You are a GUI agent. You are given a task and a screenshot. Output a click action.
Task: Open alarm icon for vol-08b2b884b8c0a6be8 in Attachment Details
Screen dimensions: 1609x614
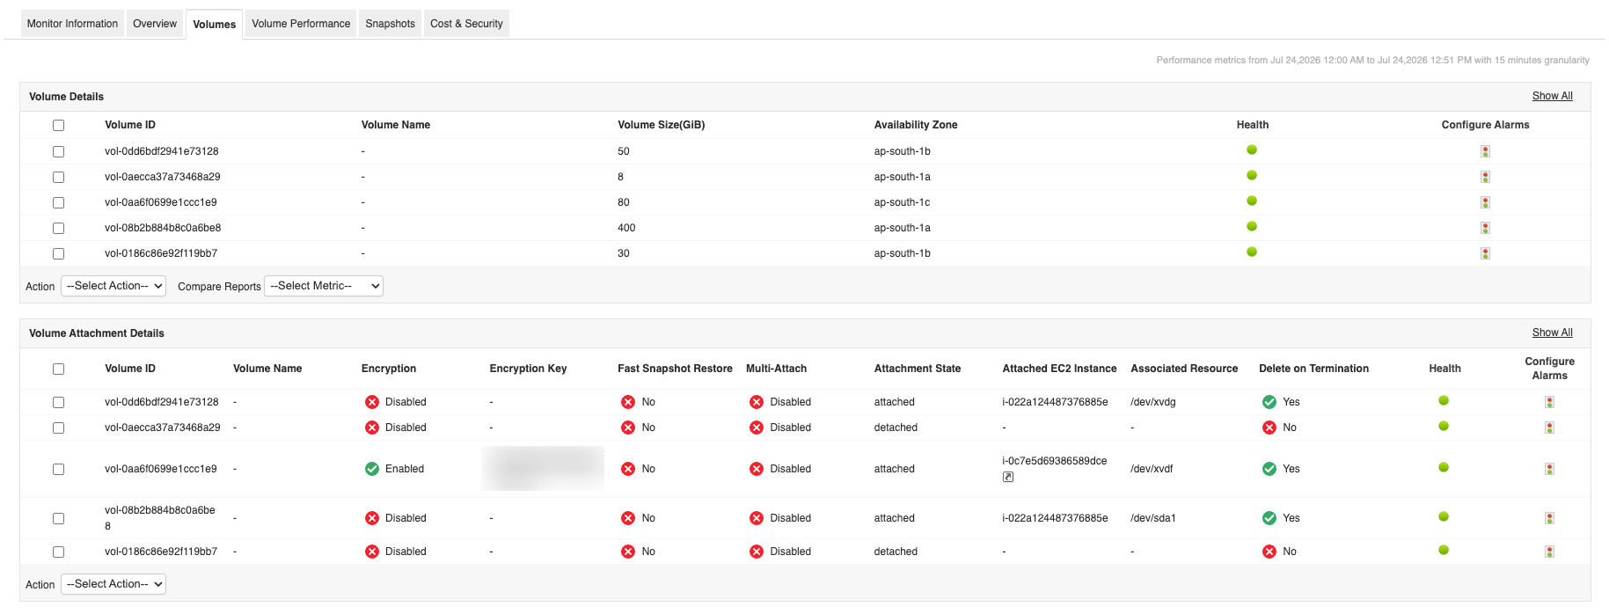1549,518
